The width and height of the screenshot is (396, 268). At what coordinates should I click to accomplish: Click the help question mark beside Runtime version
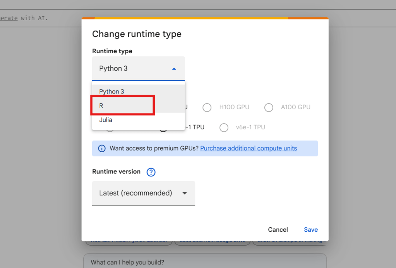coord(151,172)
